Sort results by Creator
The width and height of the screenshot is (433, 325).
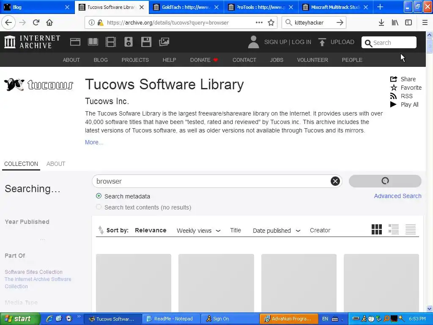pyautogui.click(x=320, y=230)
